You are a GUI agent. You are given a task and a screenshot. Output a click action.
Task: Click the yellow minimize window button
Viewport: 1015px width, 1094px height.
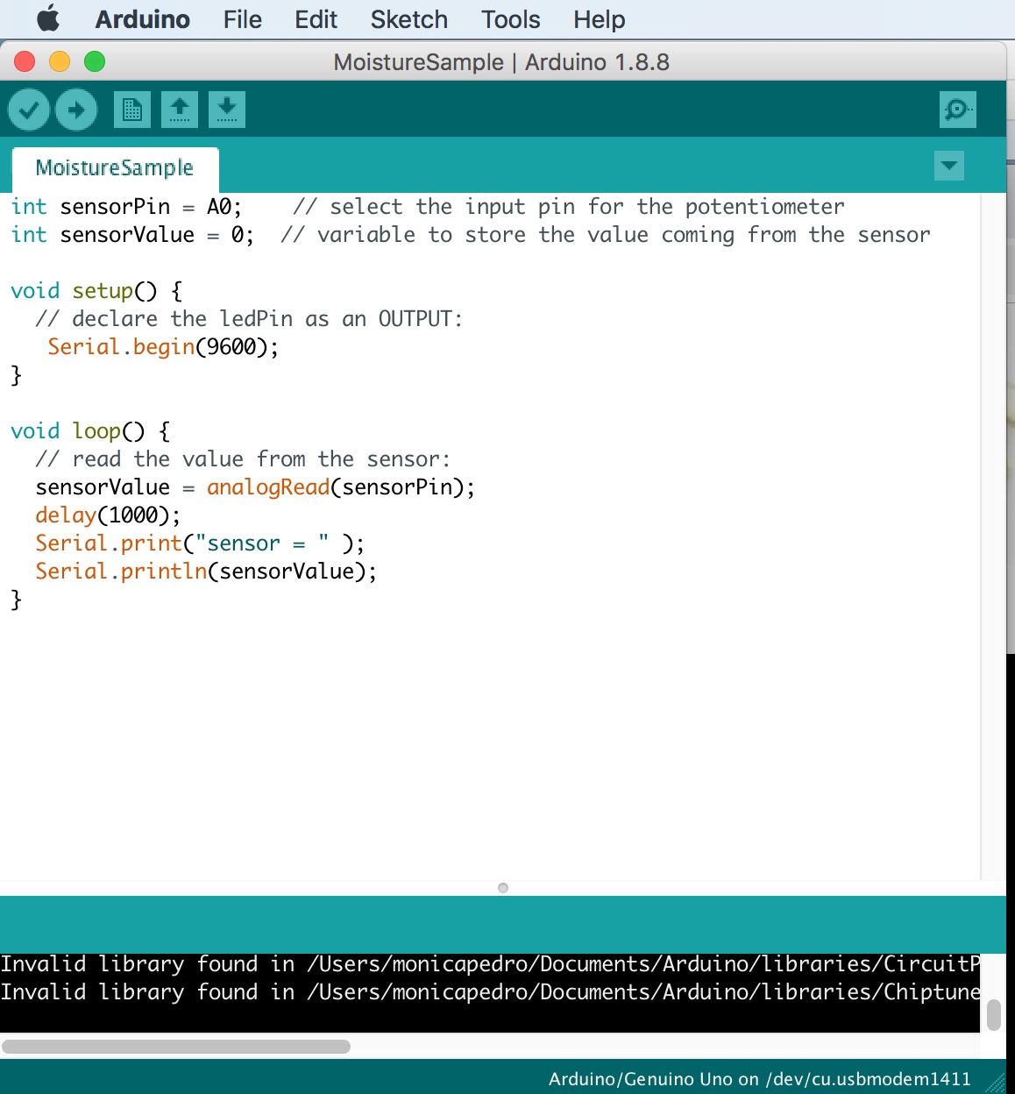(60, 61)
